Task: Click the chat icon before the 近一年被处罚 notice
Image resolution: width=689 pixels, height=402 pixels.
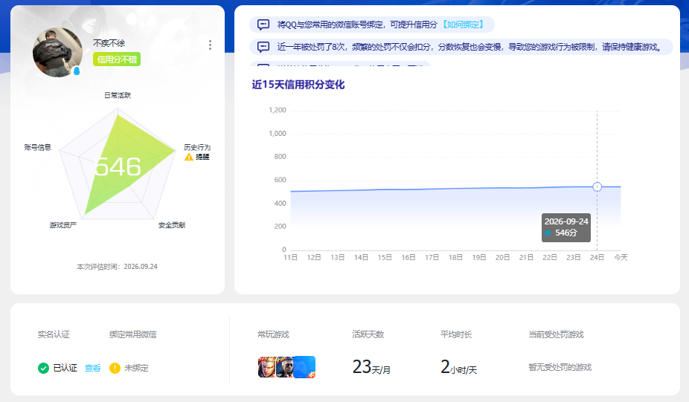Action: (x=263, y=47)
